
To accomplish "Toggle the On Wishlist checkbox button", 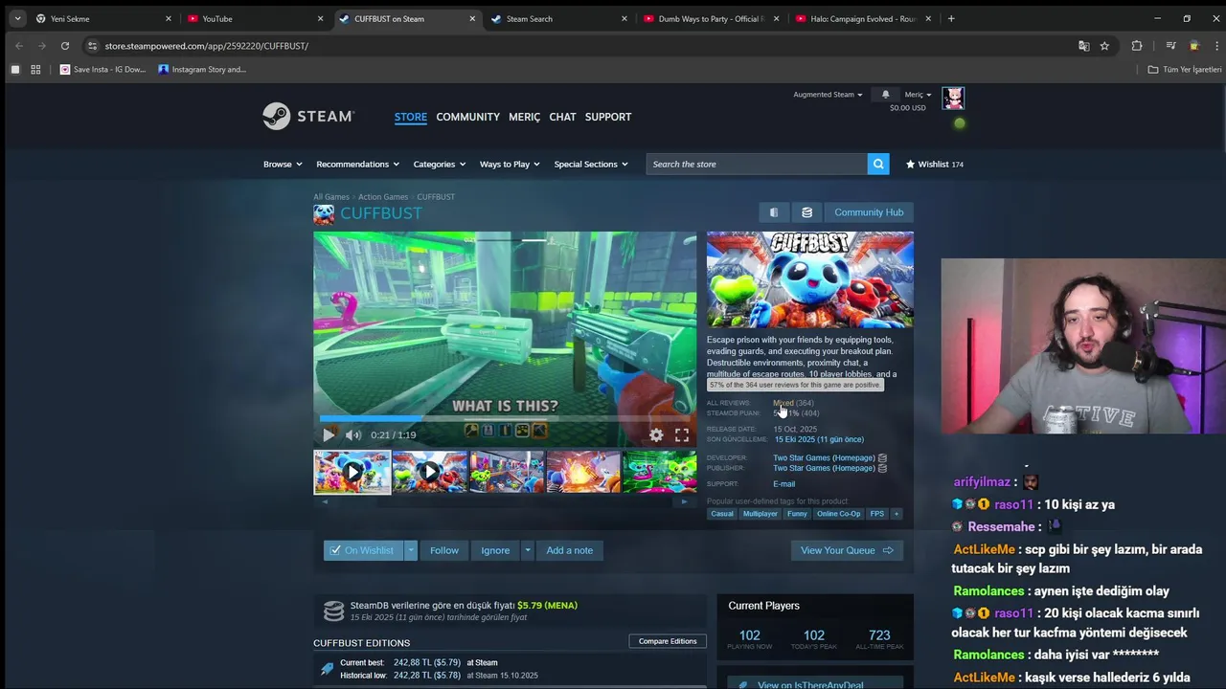I will pos(363,550).
